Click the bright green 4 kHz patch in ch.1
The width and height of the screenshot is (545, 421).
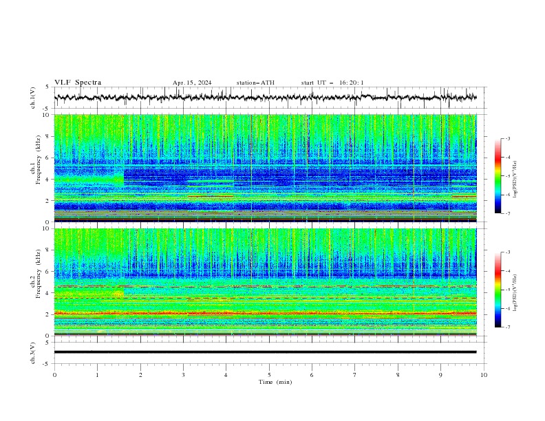pos(89,180)
